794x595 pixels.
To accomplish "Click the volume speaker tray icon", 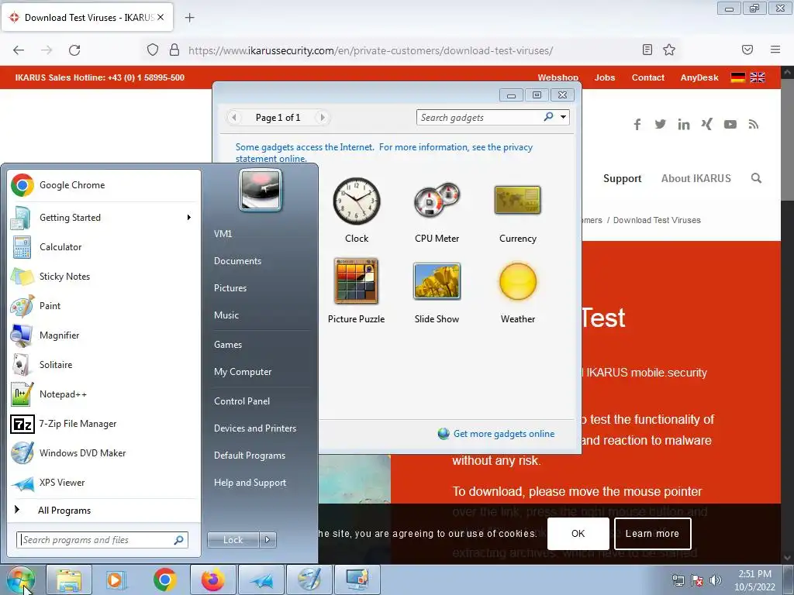I will 716,580.
